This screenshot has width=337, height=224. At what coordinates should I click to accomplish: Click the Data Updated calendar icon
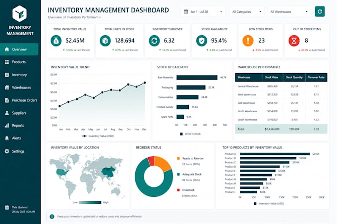[x=7, y=207]
